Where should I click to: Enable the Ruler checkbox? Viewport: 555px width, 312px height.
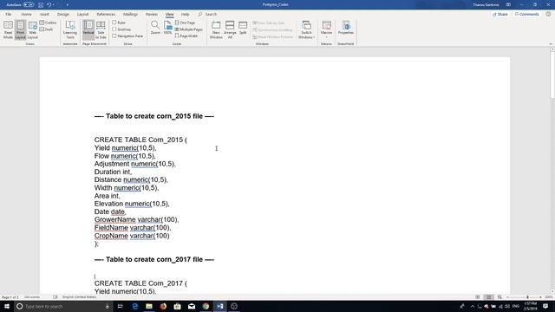pyautogui.click(x=119, y=23)
